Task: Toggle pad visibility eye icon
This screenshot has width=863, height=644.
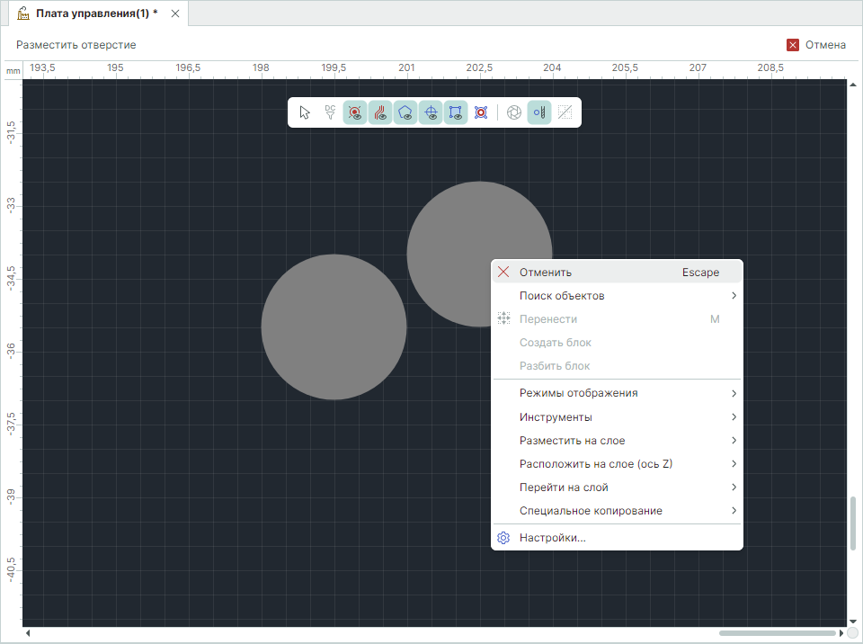Action: 355,112
